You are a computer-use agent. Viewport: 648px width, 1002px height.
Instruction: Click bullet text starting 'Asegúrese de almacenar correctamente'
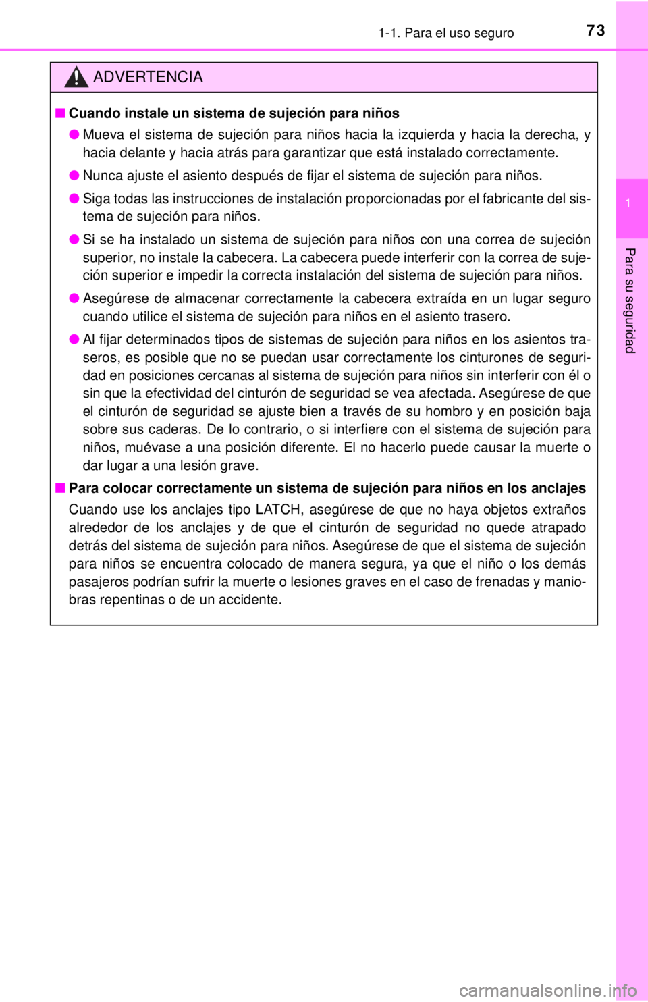(337, 307)
